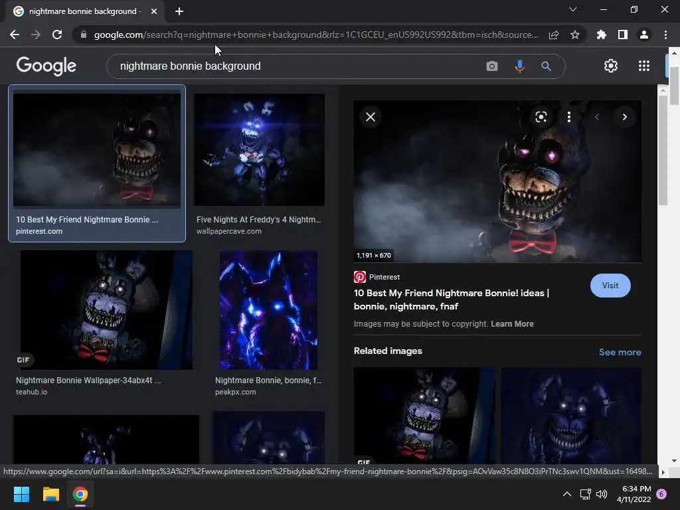The height and width of the screenshot is (510, 680).
Task: Toggle the Chrome side panel
Action: (x=623, y=35)
